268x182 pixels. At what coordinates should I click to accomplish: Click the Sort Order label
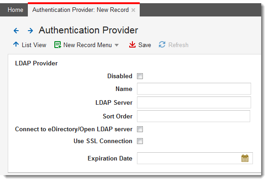pos(118,116)
